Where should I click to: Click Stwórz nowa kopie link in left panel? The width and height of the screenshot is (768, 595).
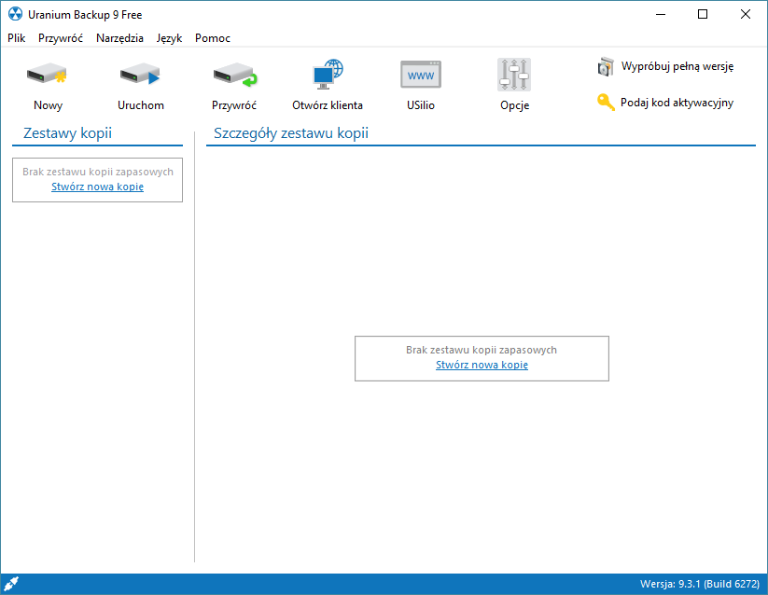[97, 187]
